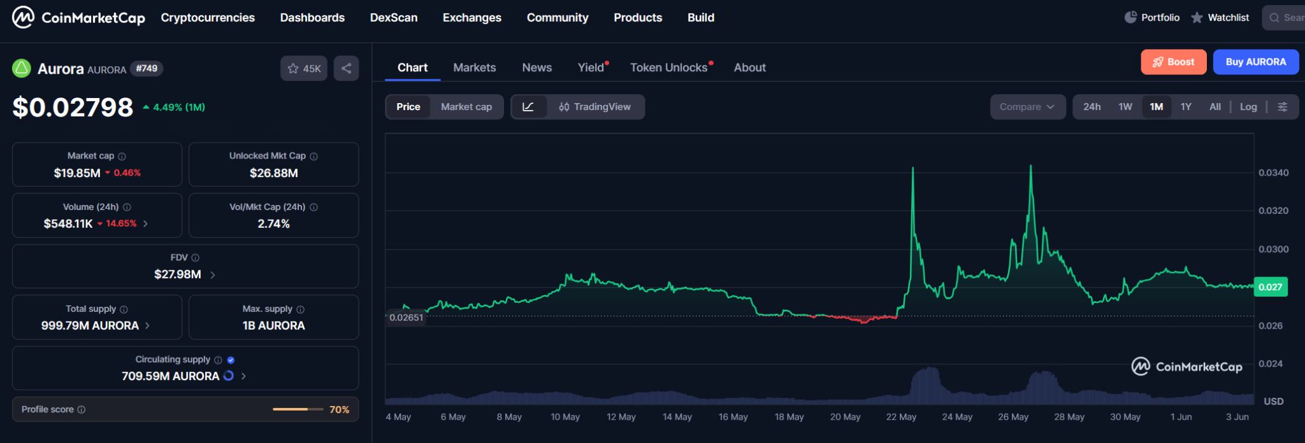Open chart settings sliders icon

[x=1283, y=107]
